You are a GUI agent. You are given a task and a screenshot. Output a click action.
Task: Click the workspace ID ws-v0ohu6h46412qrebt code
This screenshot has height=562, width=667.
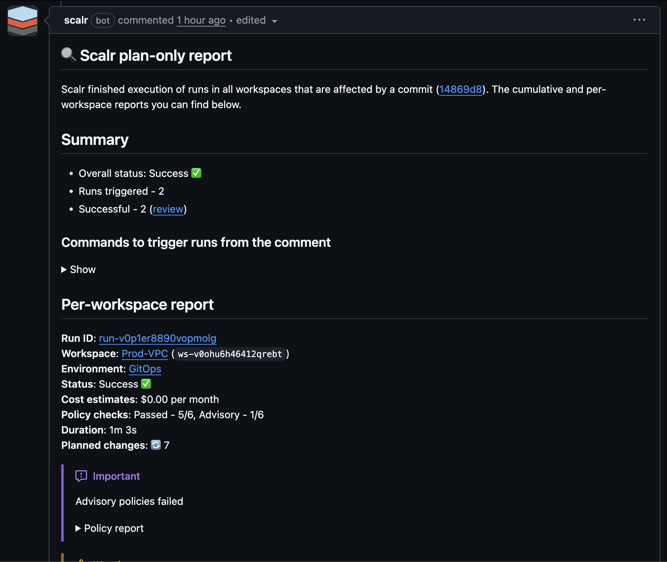point(230,354)
